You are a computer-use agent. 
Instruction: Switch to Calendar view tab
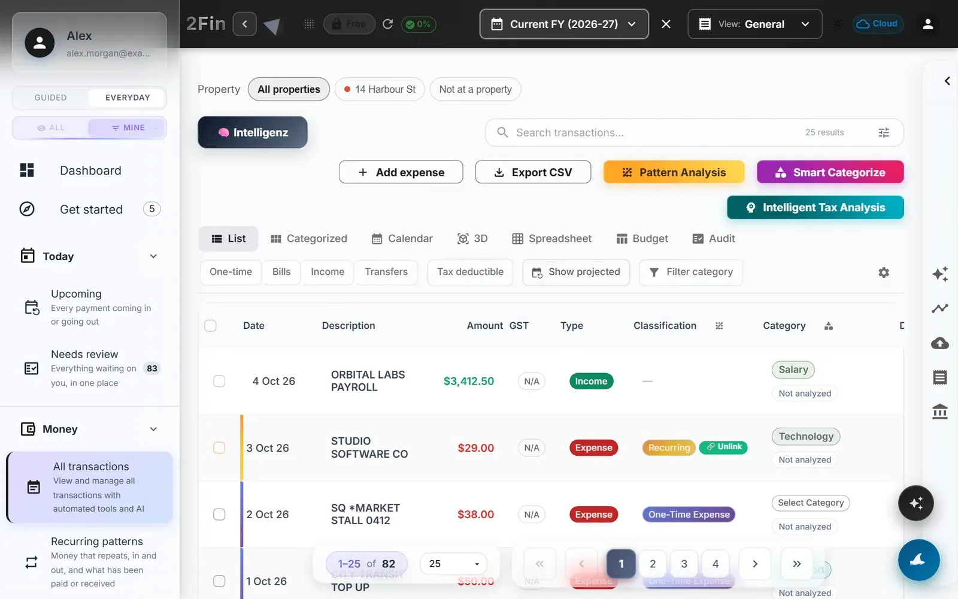pyautogui.click(x=402, y=238)
